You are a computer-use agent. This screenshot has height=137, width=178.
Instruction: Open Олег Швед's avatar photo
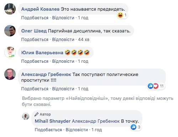(x=10, y=31)
